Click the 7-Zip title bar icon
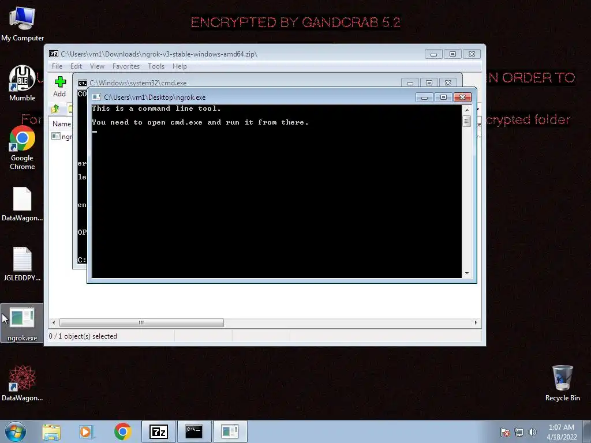Viewport: 591px width, 443px height. click(54, 54)
